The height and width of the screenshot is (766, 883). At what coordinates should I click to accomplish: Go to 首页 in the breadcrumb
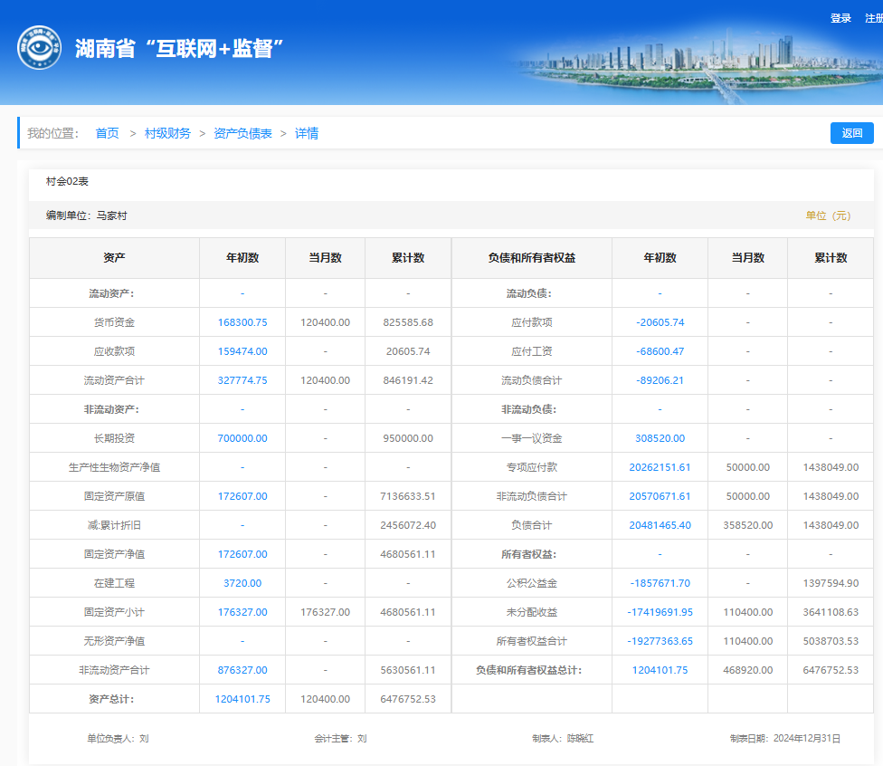(107, 133)
